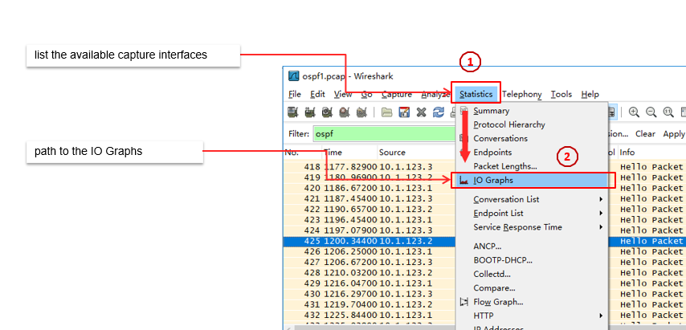Expand Service Response Time submenu
Image resolution: width=686 pixels, height=330 pixels.
[532, 227]
